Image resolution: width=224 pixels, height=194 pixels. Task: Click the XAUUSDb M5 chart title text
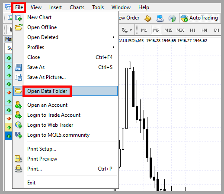131,40
